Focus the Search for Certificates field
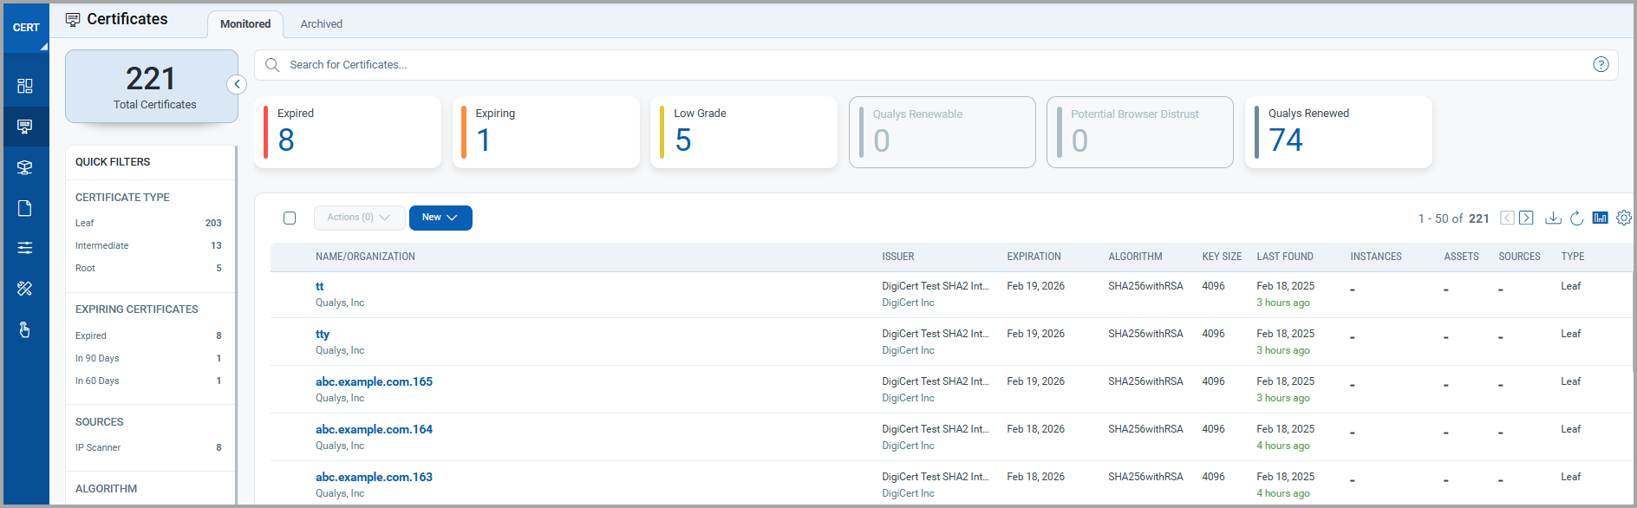 [x=936, y=65]
